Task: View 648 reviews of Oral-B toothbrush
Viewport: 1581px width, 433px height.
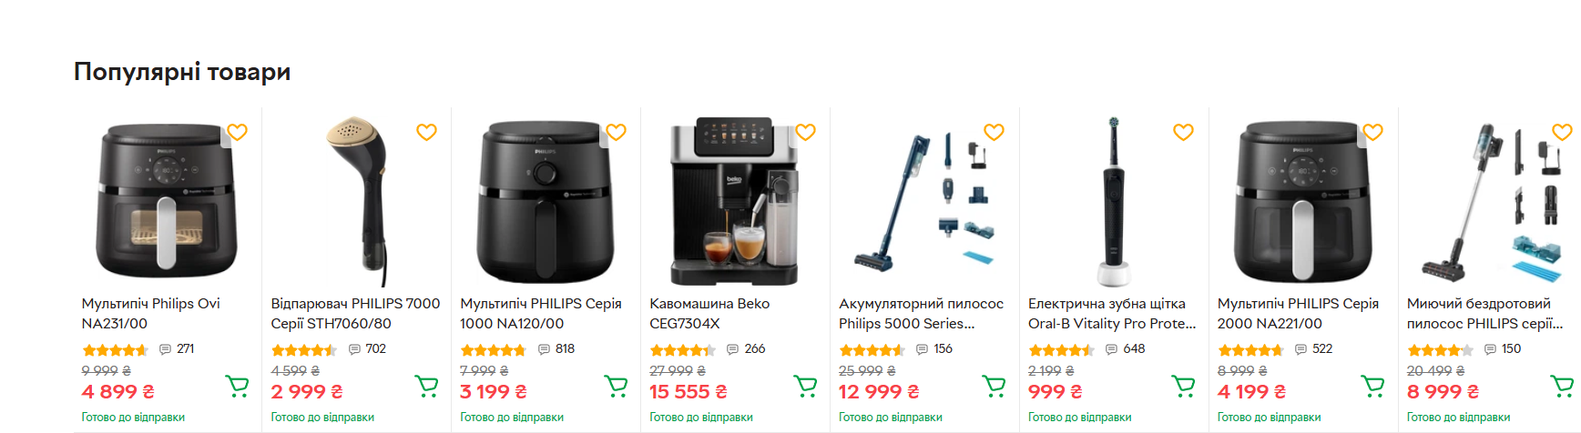Action: 1125,349
